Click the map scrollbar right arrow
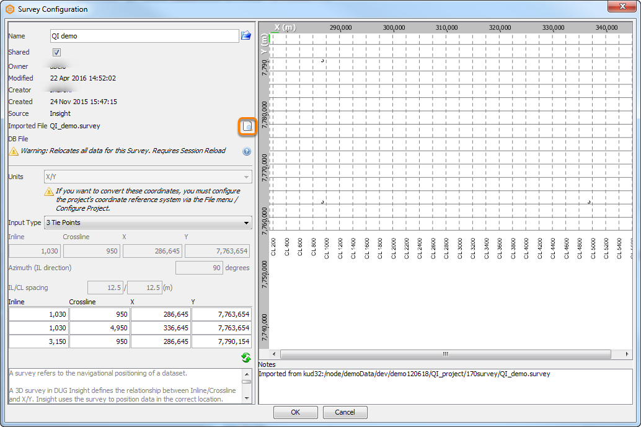 (627, 354)
